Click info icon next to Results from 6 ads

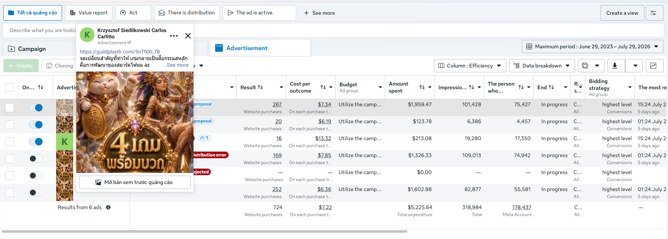pyautogui.click(x=108, y=207)
